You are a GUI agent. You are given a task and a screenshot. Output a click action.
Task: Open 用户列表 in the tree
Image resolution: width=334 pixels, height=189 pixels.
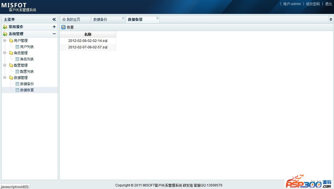click(27, 47)
